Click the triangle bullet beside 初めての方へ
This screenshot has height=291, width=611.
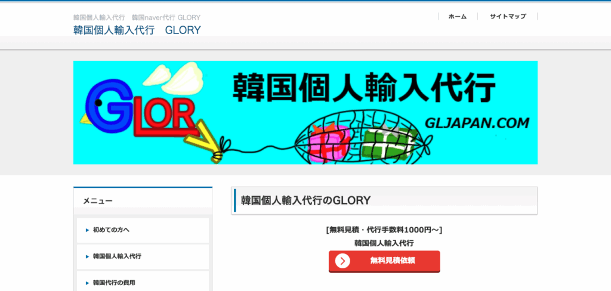click(88, 230)
